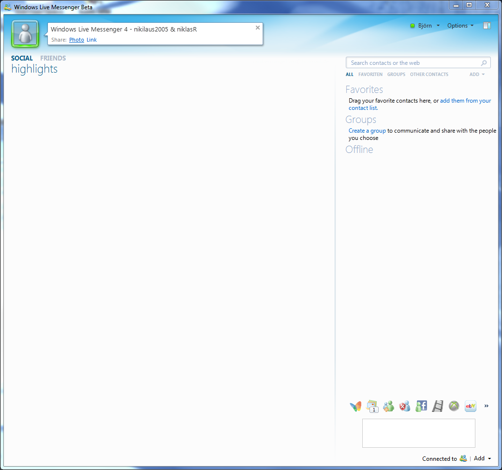
Task: Switch to the FRIENDS tab
Action: coord(53,58)
